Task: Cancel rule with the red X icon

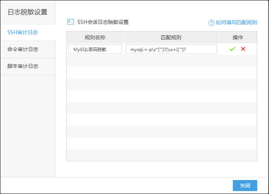Action: coord(243,49)
